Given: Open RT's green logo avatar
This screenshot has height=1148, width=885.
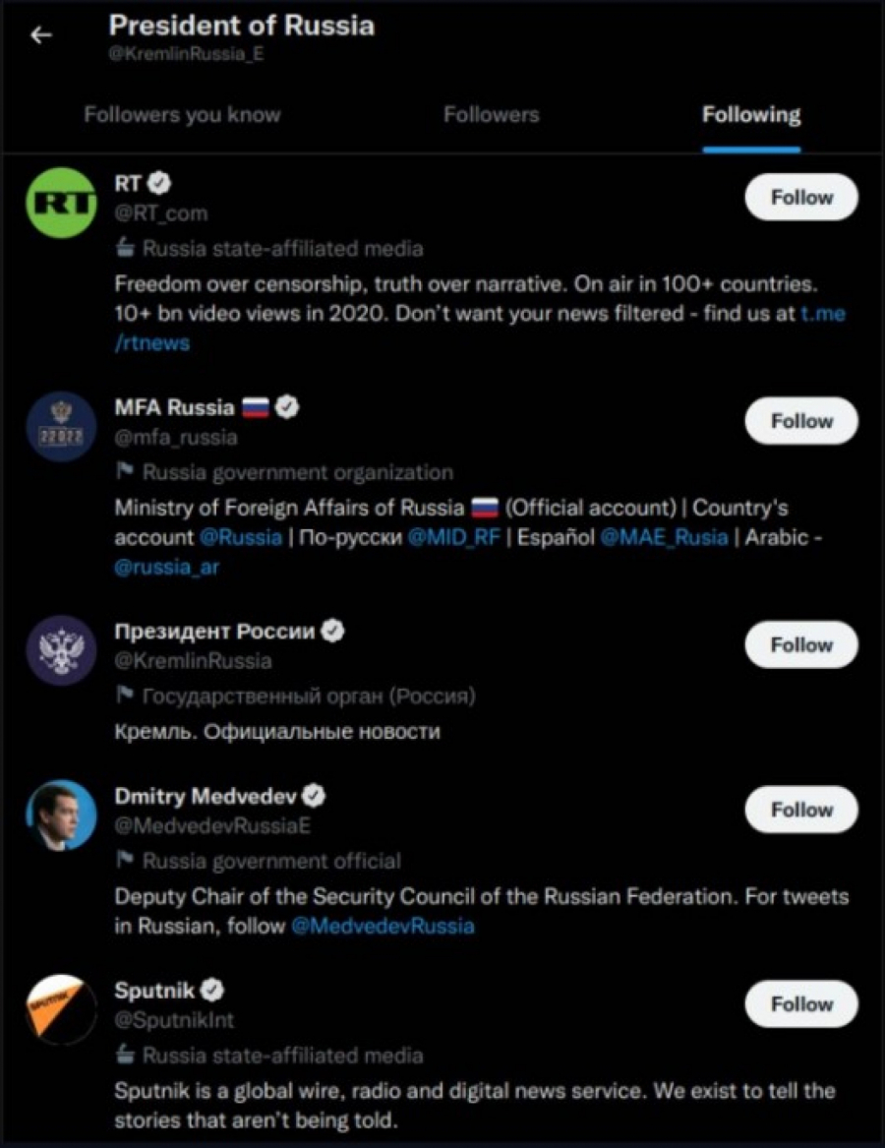Looking at the screenshot, I should coord(61,204).
